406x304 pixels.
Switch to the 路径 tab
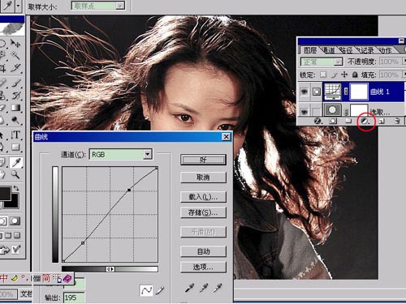tap(347, 50)
